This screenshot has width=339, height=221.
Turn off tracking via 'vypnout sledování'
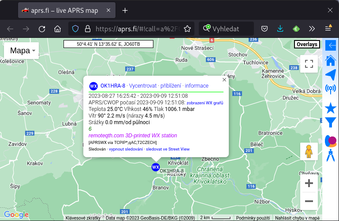point(126,149)
